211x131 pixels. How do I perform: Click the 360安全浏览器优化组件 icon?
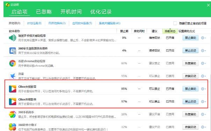tap(13, 51)
